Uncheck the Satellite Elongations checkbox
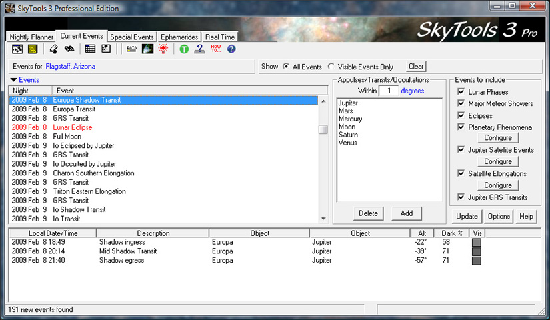The width and height of the screenshot is (550, 320). (461, 173)
